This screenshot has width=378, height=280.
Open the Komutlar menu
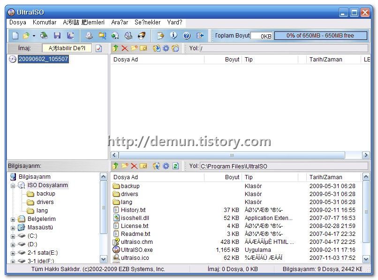pos(45,22)
